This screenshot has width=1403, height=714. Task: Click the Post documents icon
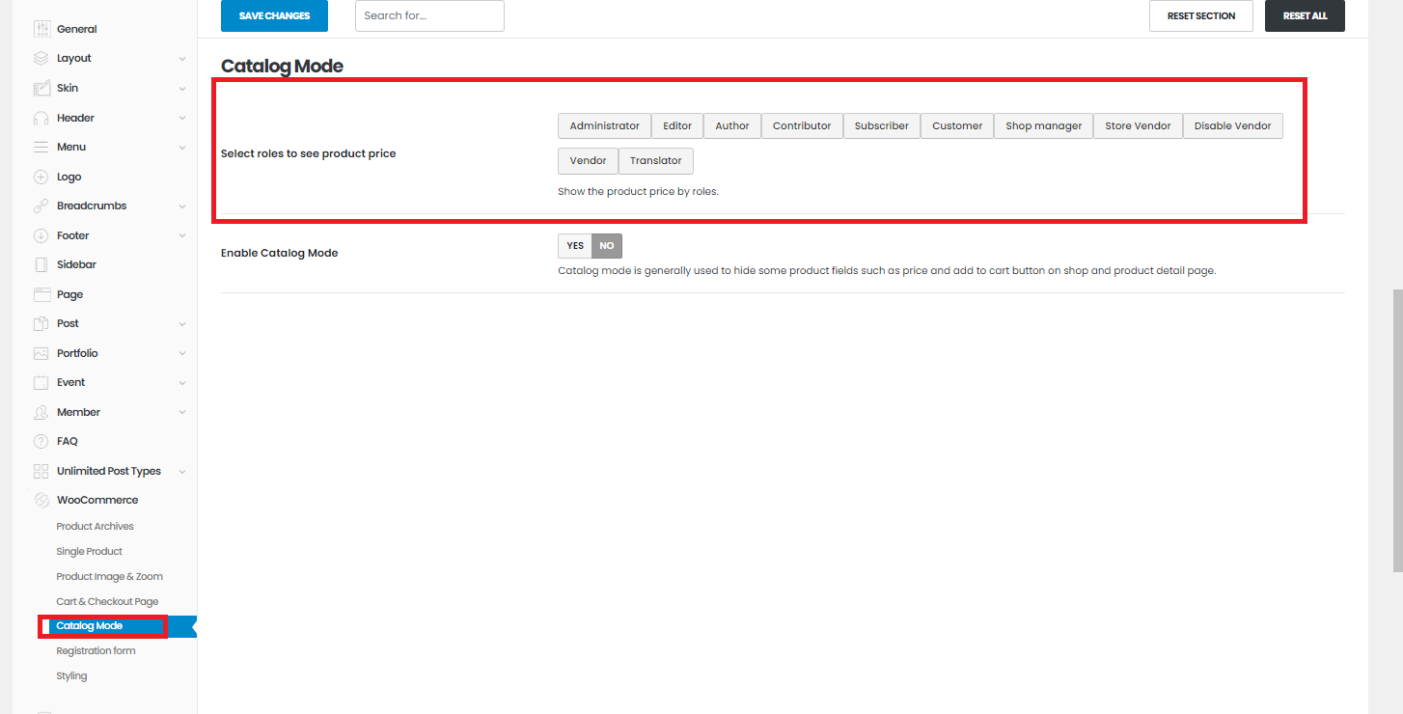[41, 323]
